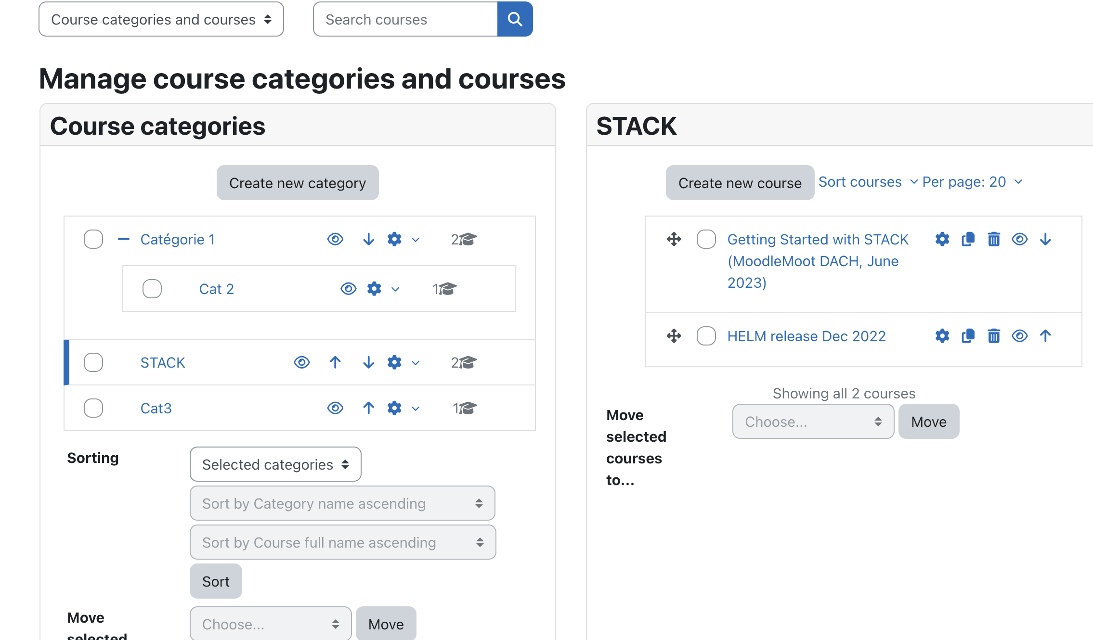The width and height of the screenshot is (1093, 640).
Task: Open the Cat 2 category link
Action: coord(217,289)
